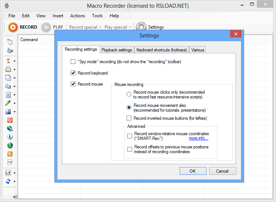Enable Record inverted mouse buttons checkbox
This screenshot has height=202, width=276.
click(129, 118)
